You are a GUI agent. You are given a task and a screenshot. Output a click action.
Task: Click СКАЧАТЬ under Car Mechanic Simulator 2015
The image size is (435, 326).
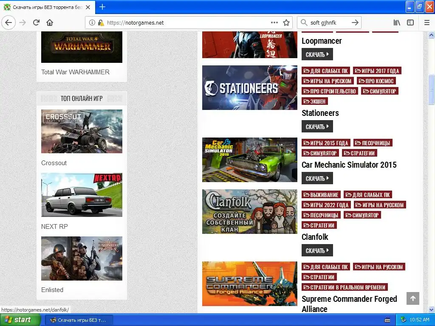click(317, 178)
